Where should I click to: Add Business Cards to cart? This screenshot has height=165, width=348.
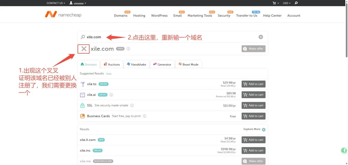(x=254, y=116)
